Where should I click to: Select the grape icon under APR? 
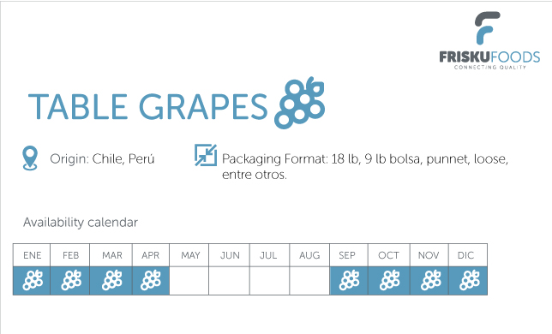coord(151,280)
